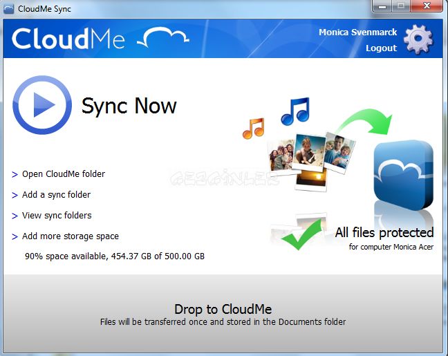Minimize the CloudMe Sync window
The height and width of the screenshot is (356, 448).
click(x=382, y=6)
